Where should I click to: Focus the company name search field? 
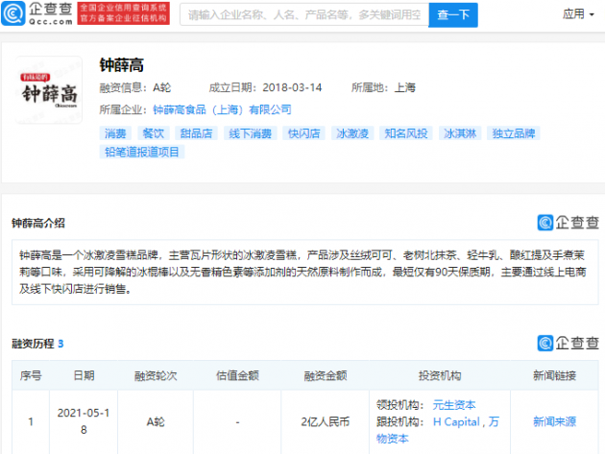[x=304, y=14]
